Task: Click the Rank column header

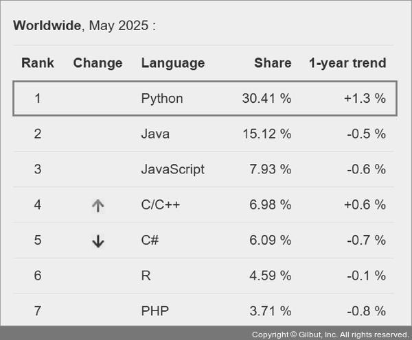Action: (x=38, y=63)
